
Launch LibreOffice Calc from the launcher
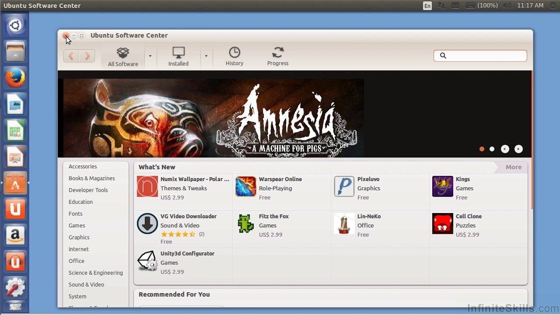(x=15, y=131)
